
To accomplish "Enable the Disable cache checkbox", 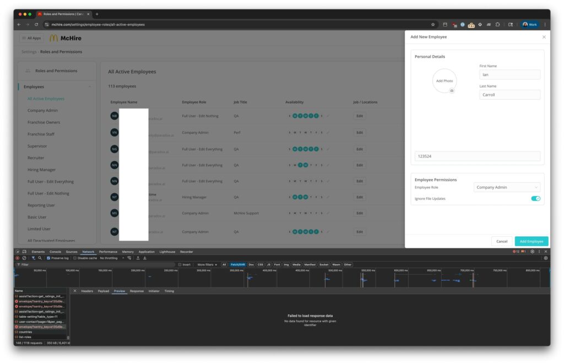I will click(x=75, y=258).
